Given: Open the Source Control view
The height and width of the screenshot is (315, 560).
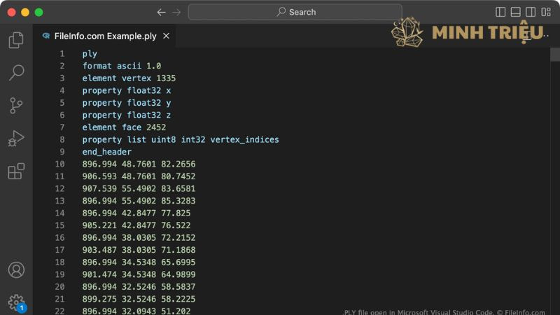Looking at the screenshot, I should [16, 105].
